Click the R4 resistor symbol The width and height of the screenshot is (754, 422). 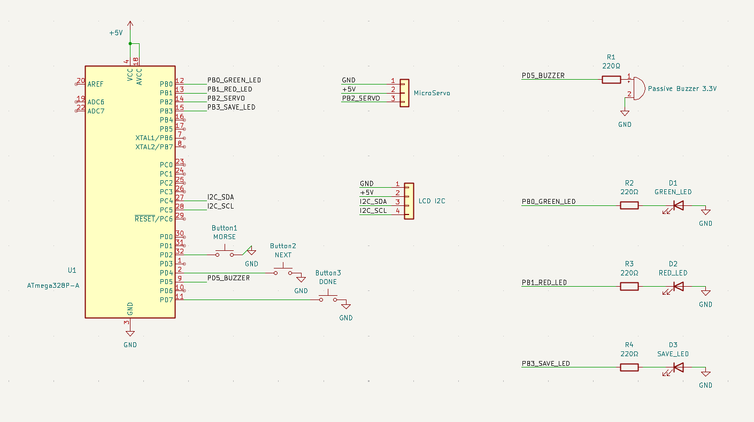pyautogui.click(x=629, y=367)
